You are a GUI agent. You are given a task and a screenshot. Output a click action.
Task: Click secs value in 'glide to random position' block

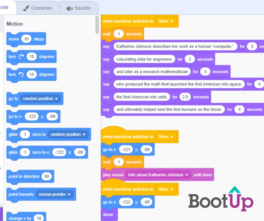[x=25, y=134]
